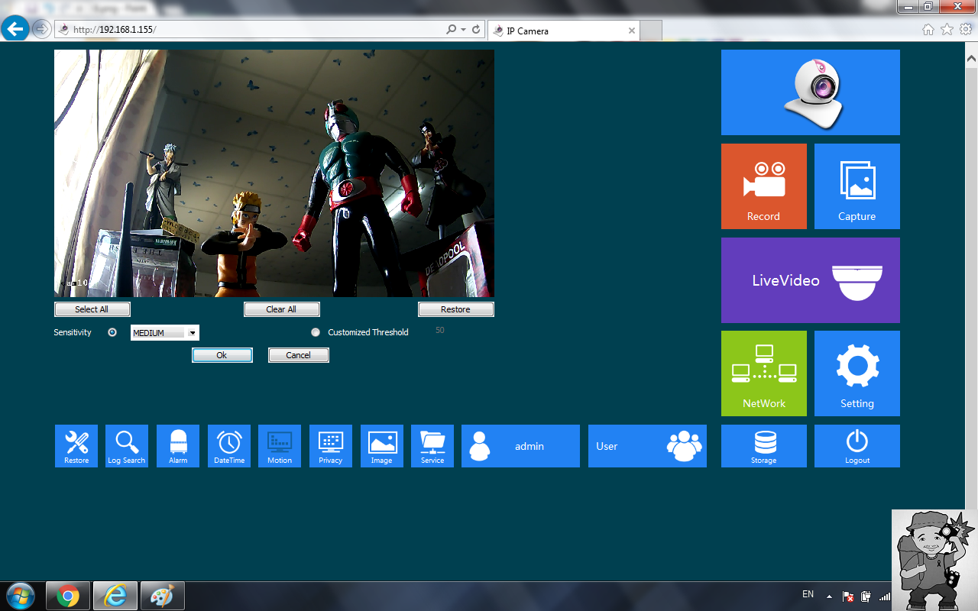The image size is (978, 611).
Task: Click the Select All button
Action: click(92, 309)
